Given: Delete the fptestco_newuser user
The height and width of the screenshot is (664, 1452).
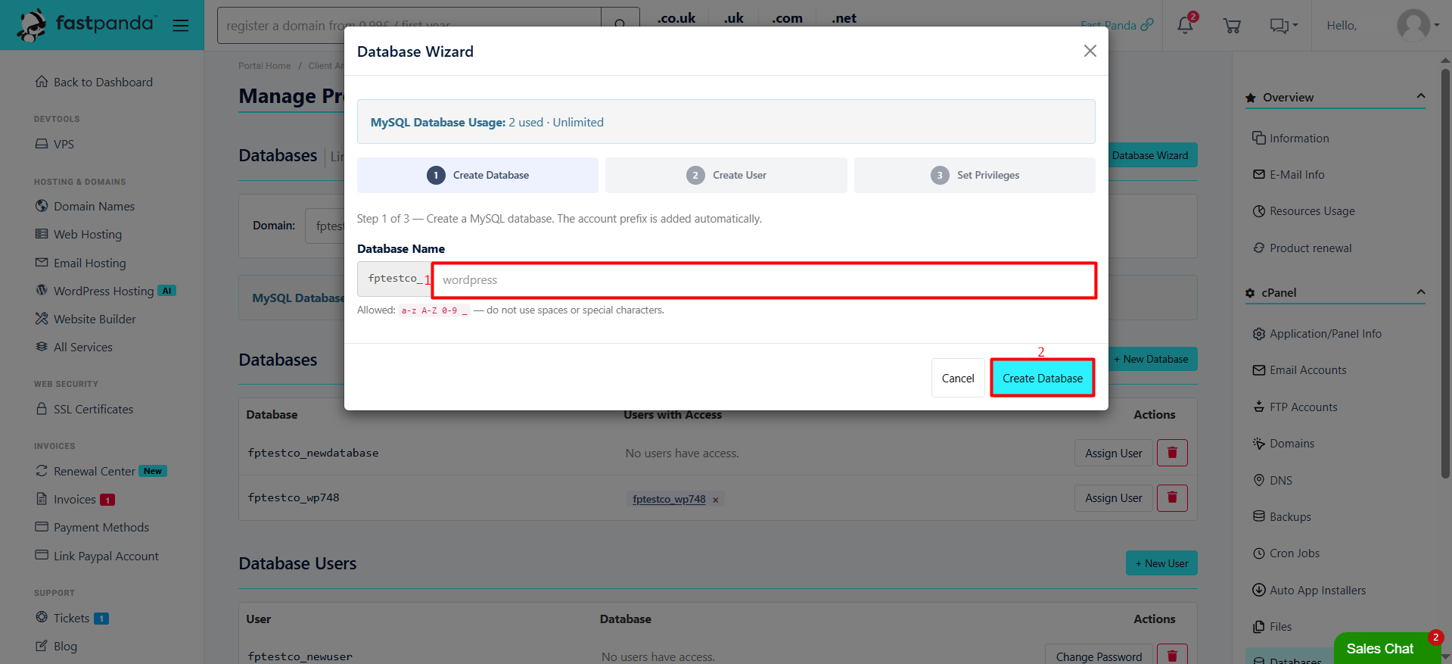Looking at the screenshot, I should (1172, 655).
